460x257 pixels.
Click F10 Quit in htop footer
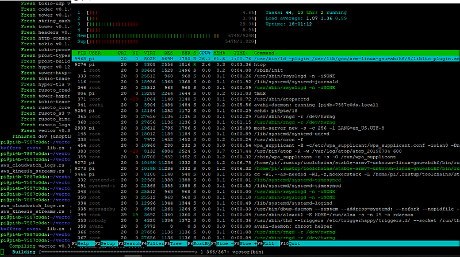coord(290,244)
